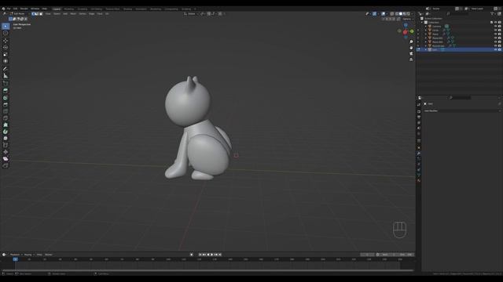This screenshot has height=282, width=503.
Task: Select the Edge Slide tool
Action: pyautogui.click(x=6, y=145)
